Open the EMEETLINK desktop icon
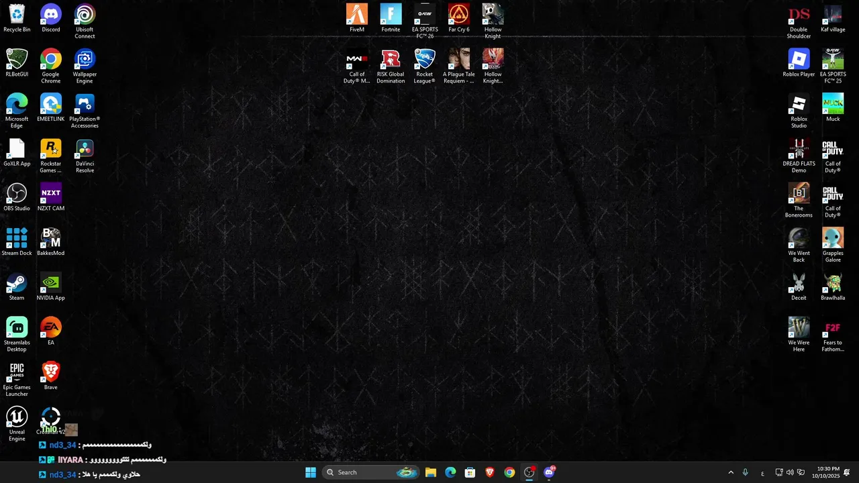The width and height of the screenshot is (859, 483). click(x=51, y=108)
